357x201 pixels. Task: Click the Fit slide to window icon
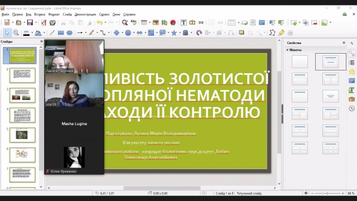click(x=306, y=193)
